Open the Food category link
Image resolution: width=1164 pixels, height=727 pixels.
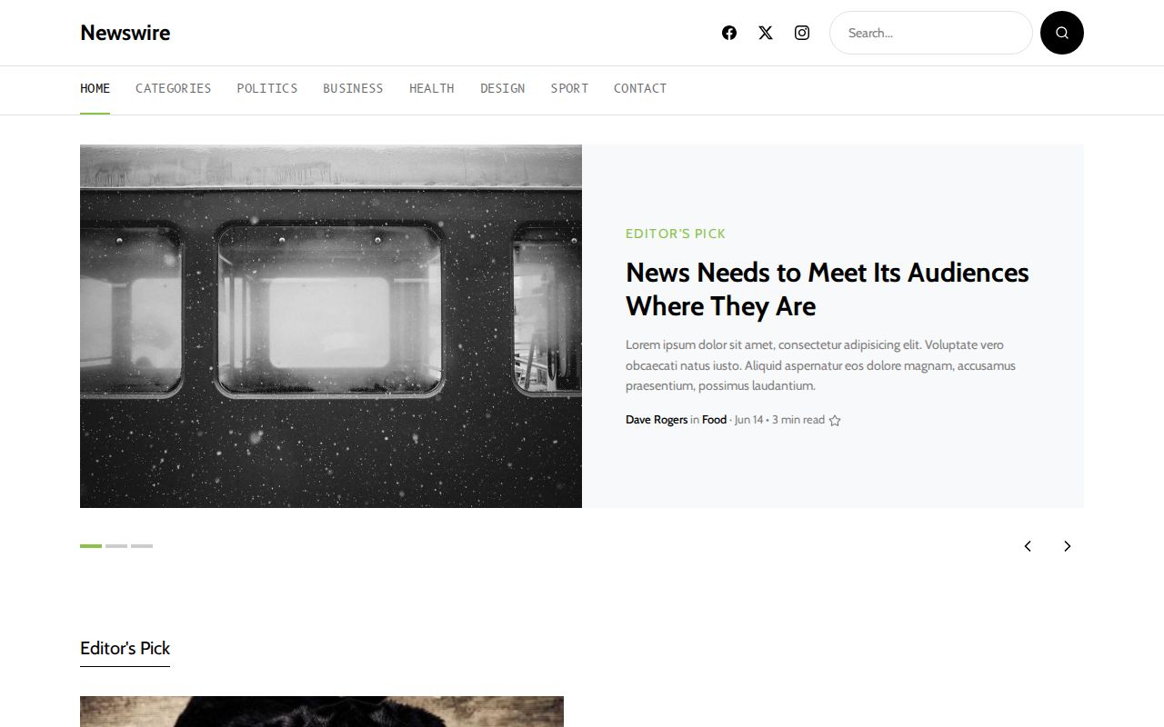click(714, 420)
